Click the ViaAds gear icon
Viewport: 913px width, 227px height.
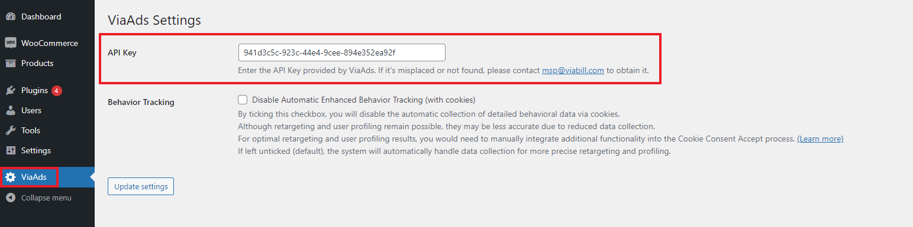click(10, 177)
